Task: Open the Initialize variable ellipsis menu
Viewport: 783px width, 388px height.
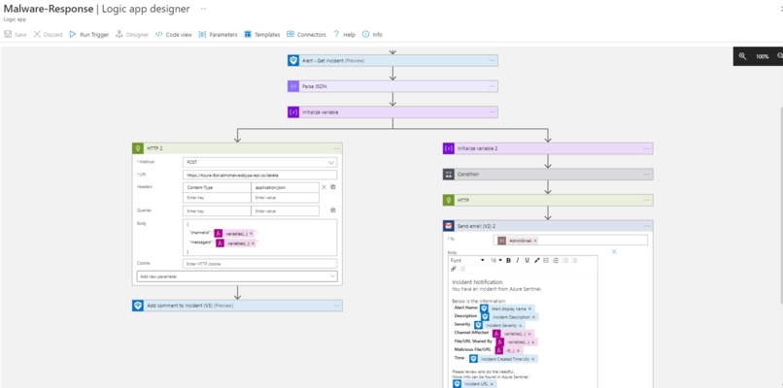Action: [492, 113]
